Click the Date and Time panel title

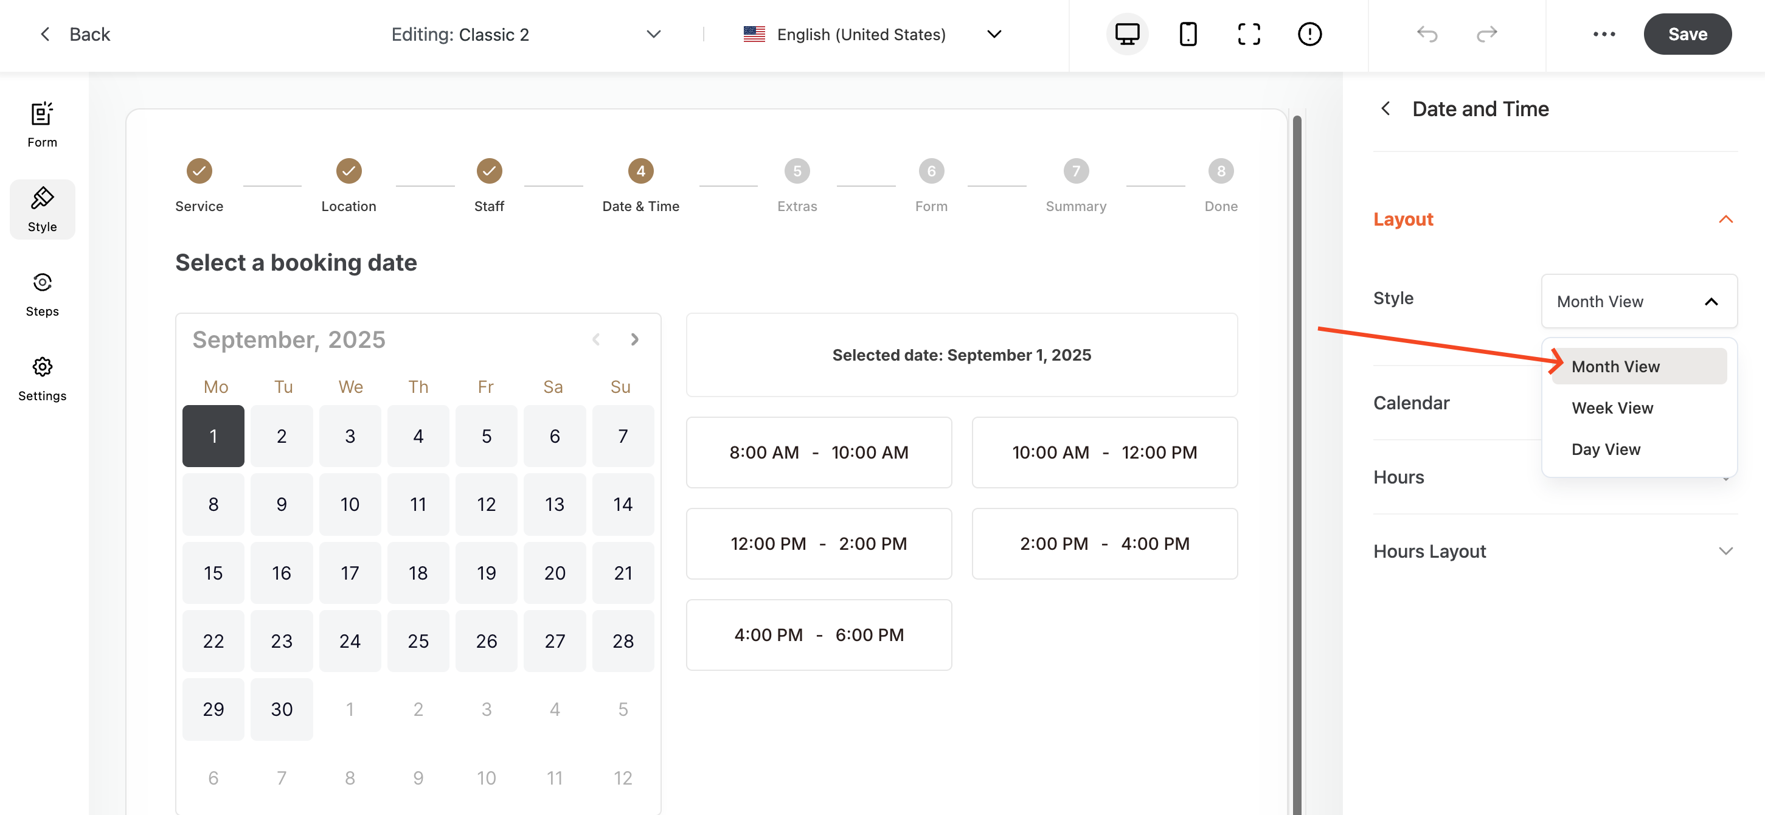[x=1480, y=108]
